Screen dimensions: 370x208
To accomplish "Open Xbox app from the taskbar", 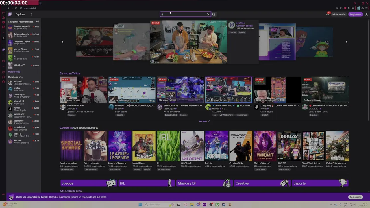I will point(217,205).
